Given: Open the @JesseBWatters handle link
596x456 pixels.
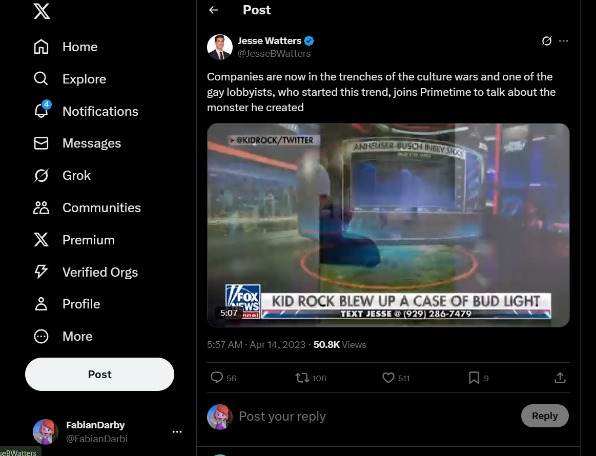Looking at the screenshot, I should pos(274,54).
